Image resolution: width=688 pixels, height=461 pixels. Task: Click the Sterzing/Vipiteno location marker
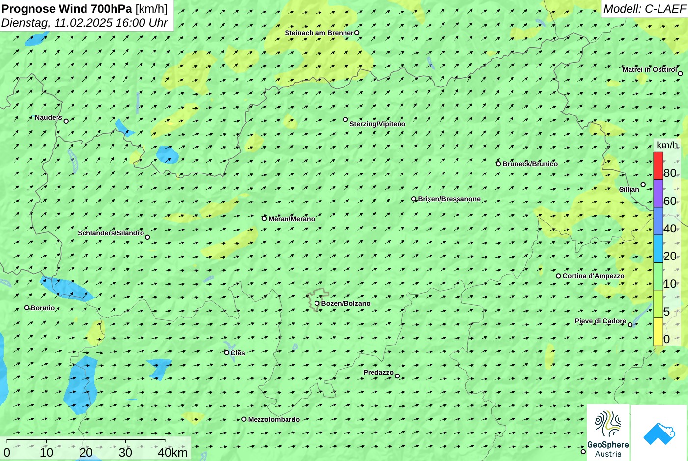point(345,119)
